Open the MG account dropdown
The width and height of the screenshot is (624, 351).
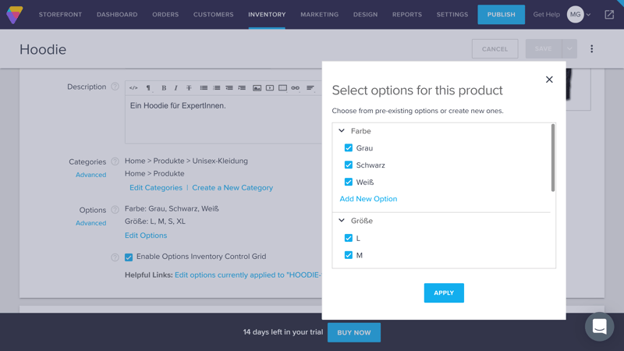point(579,15)
